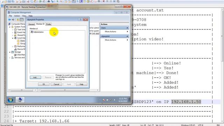Select Groups folder in tree

tap(21, 43)
